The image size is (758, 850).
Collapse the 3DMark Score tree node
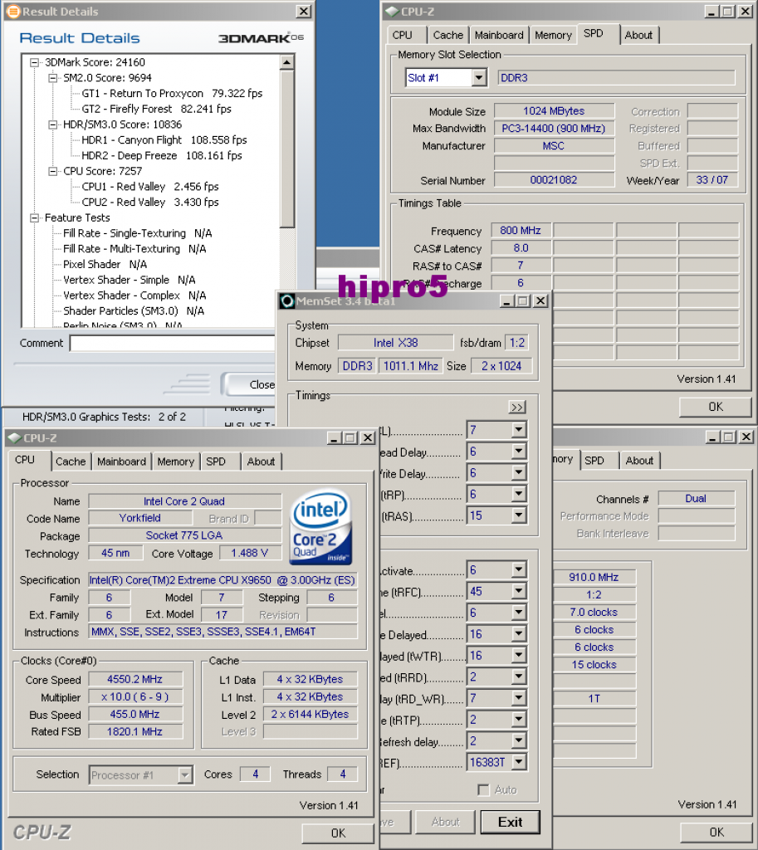pyautogui.click(x=35, y=62)
